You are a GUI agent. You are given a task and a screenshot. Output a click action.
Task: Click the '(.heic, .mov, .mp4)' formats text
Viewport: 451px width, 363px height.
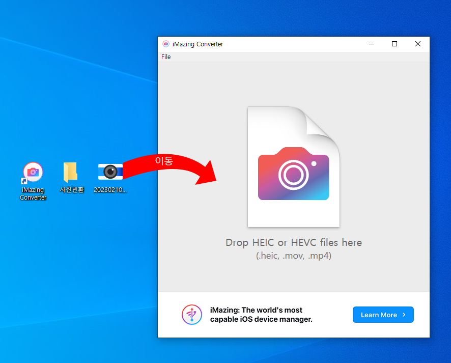pos(294,256)
